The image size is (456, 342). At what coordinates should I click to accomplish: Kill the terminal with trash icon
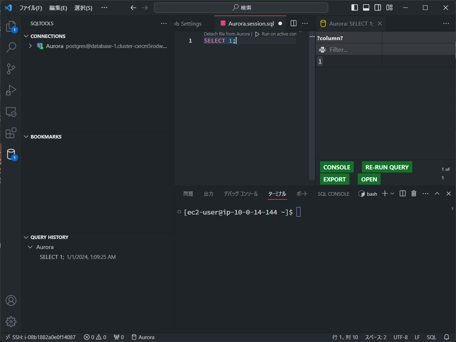point(414,194)
